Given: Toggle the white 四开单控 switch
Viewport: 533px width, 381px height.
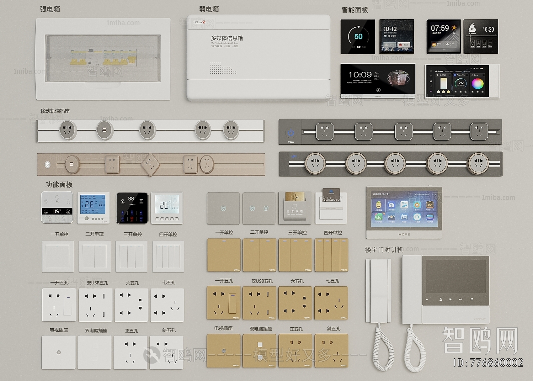Looking at the screenshot, I should coord(168,256).
